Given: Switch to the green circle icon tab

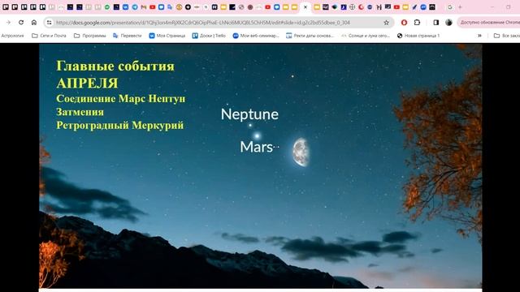Looking at the screenshot, I should click(x=107, y=7).
